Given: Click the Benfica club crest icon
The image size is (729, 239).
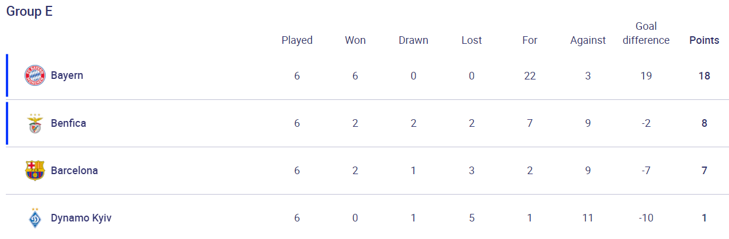Looking at the screenshot, I should [35, 123].
